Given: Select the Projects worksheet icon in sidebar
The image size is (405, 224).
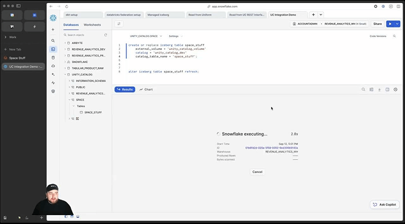Looking at the screenshot, I should [x=53, y=49].
